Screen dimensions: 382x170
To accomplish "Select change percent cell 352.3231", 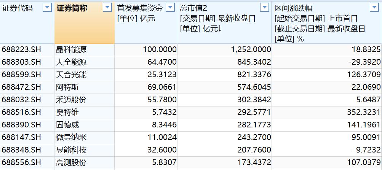I will tap(327, 112).
